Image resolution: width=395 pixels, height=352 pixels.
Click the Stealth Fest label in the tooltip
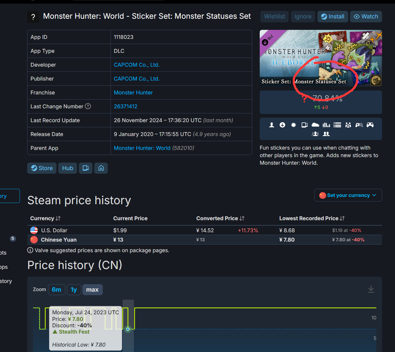coord(74,332)
